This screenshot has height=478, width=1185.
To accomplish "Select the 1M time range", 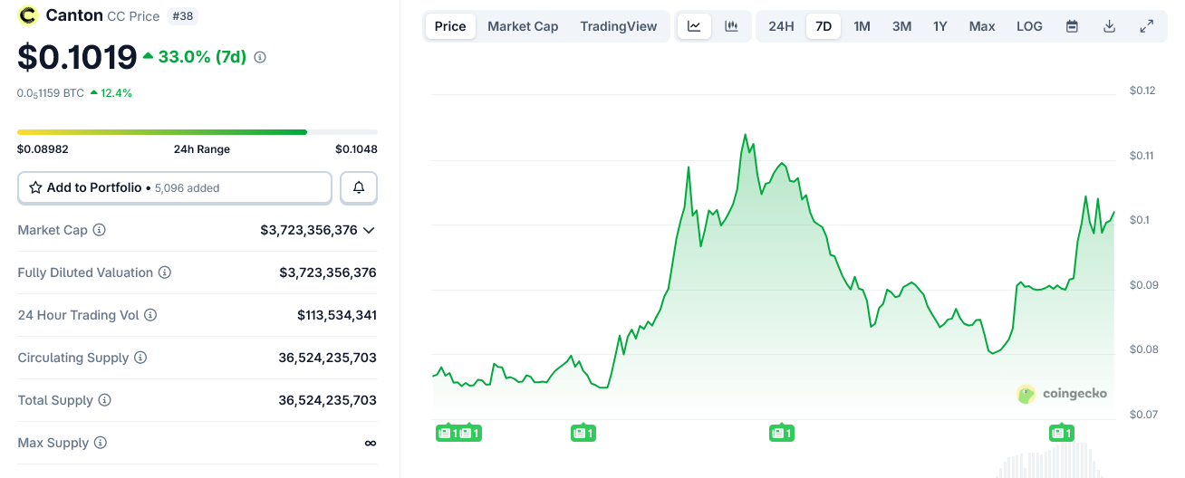I will pos(862,26).
